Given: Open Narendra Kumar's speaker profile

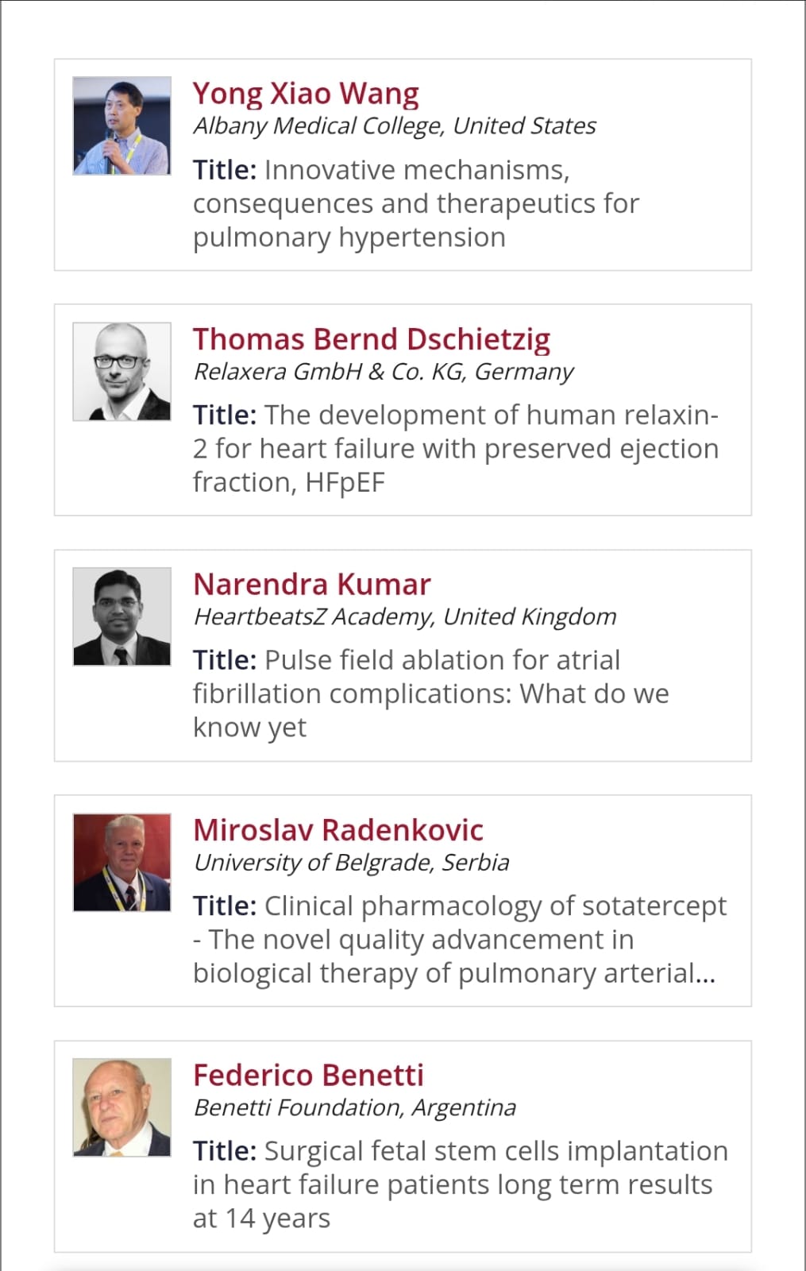Looking at the screenshot, I should tap(312, 584).
